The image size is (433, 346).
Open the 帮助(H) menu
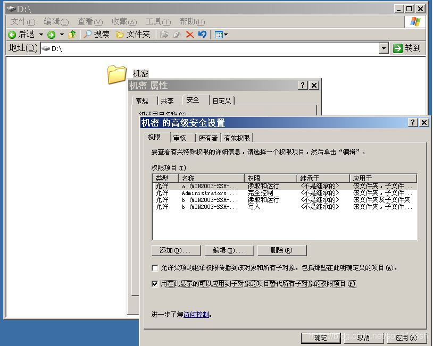(192, 21)
